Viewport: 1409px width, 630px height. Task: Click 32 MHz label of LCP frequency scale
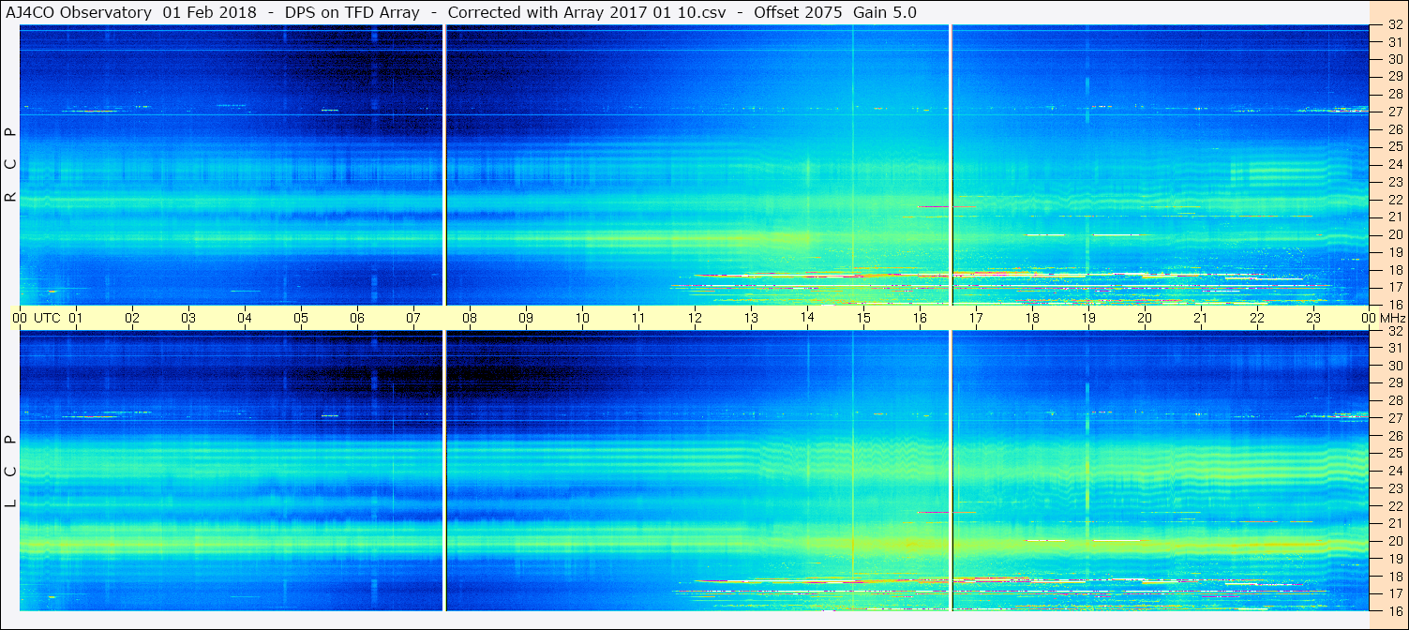pos(1394,331)
